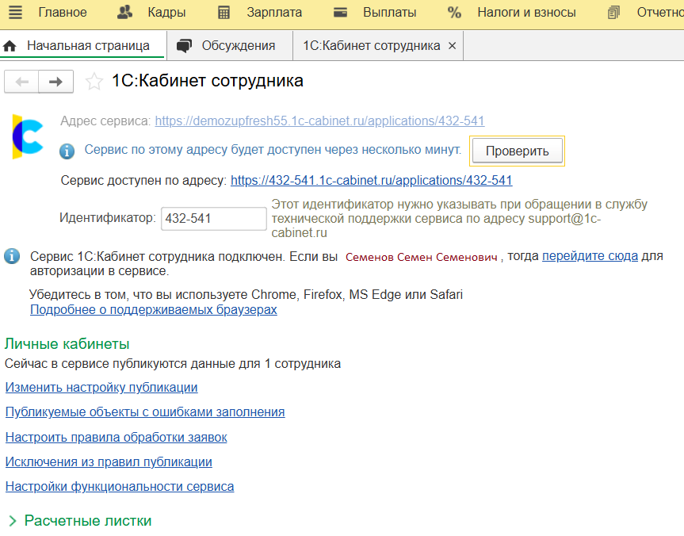Open Настроить правила обработки заявок link
Screen dimensions: 684x536
pos(116,438)
